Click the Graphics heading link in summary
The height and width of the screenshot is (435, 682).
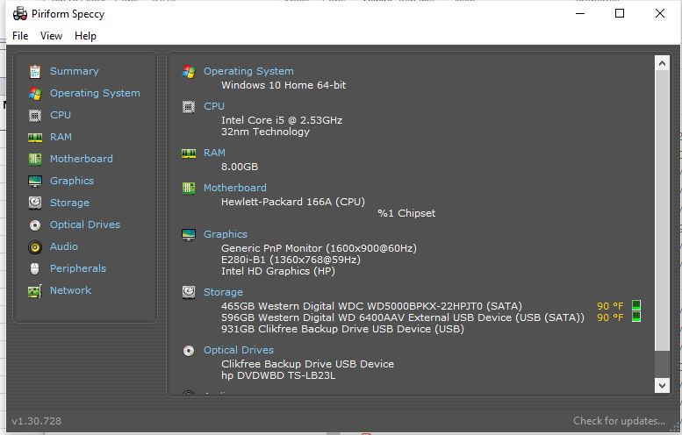point(226,234)
